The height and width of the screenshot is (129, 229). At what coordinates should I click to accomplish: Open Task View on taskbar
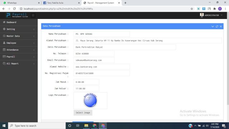[78, 126]
